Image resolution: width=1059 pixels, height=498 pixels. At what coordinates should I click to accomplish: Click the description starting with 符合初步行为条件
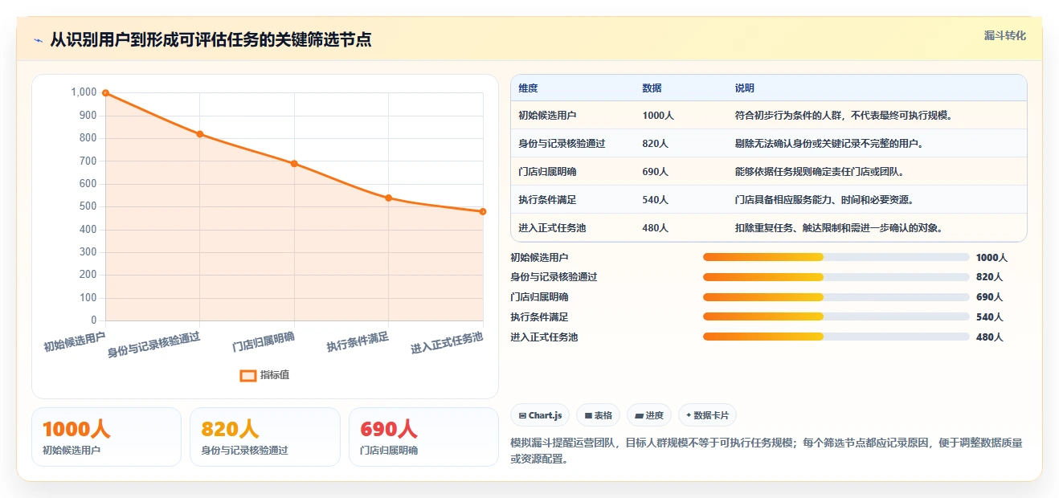(843, 116)
